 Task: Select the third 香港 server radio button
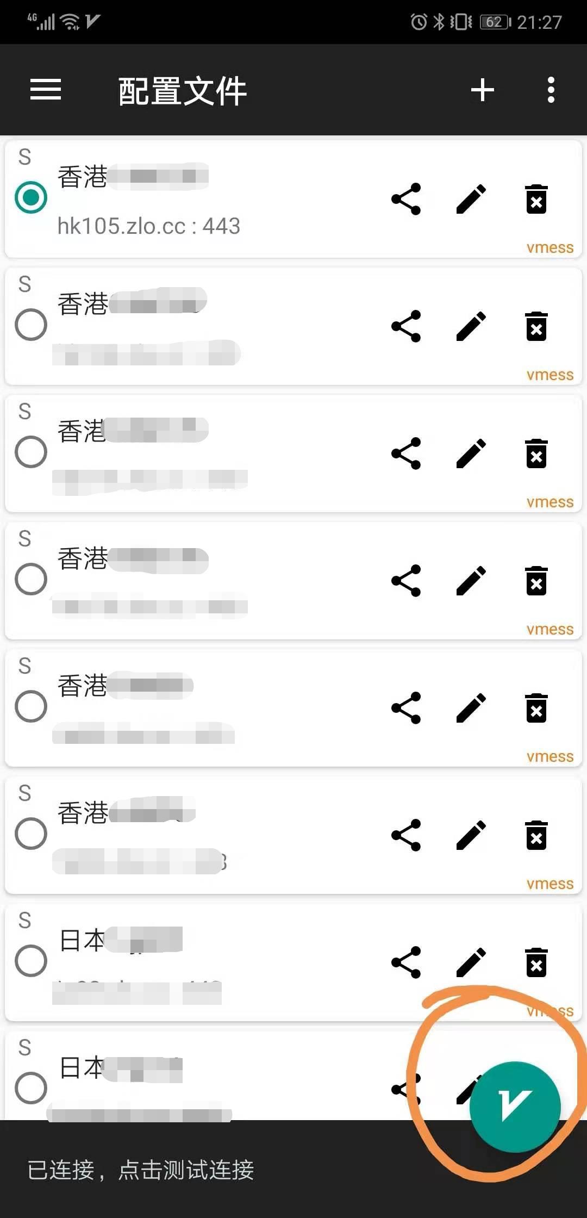pos(31,452)
